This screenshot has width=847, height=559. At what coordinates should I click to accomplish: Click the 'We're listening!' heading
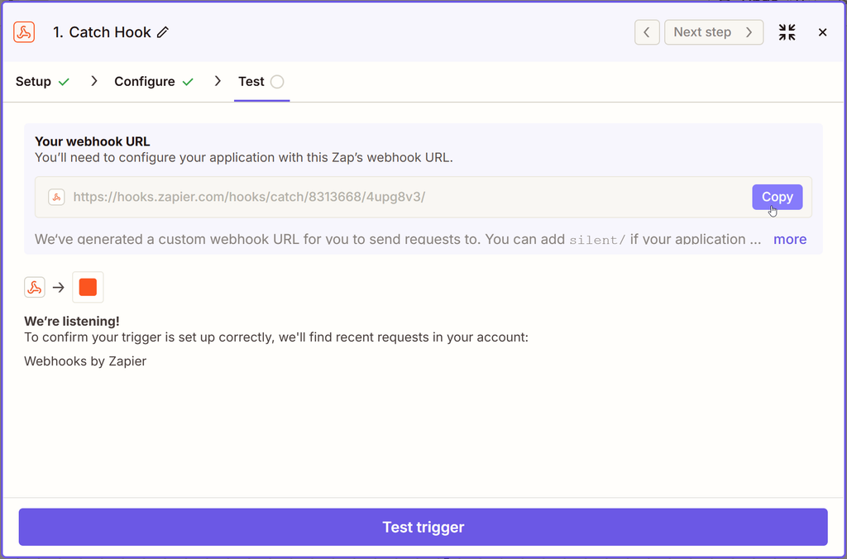pos(72,322)
